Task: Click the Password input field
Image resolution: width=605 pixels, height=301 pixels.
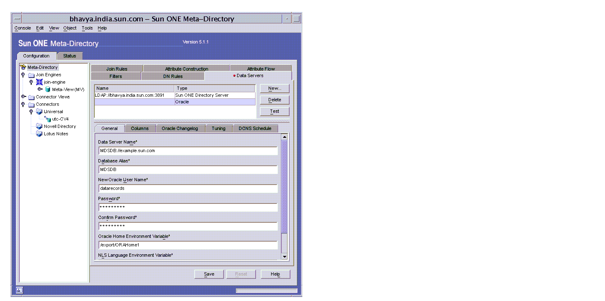Action: pos(188,208)
